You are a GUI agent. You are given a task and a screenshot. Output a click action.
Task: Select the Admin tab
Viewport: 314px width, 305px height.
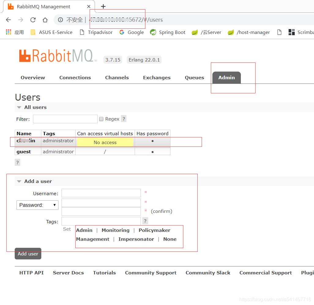(x=226, y=78)
